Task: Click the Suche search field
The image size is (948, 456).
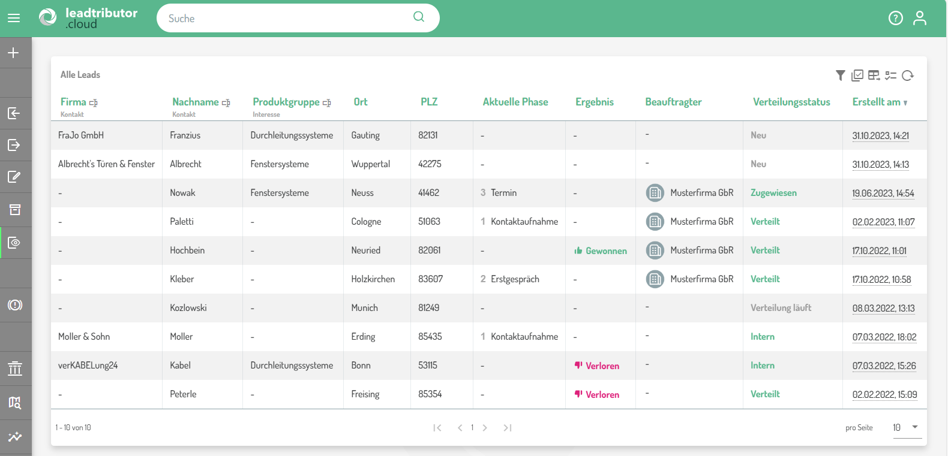Action: (x=288, y=19)
